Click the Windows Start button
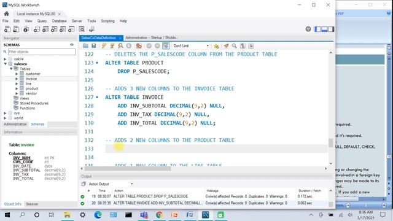This screenshot has height=221, width=393. point(7,215)
